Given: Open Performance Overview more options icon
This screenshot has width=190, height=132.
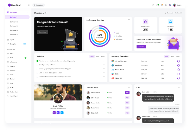Looking at the screenshot, I should coord(129,19).
